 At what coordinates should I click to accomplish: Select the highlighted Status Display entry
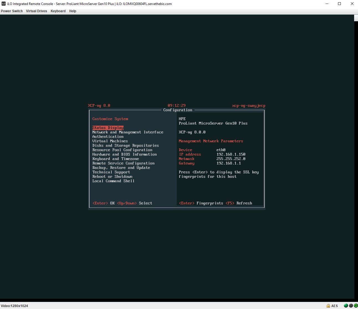108,128
